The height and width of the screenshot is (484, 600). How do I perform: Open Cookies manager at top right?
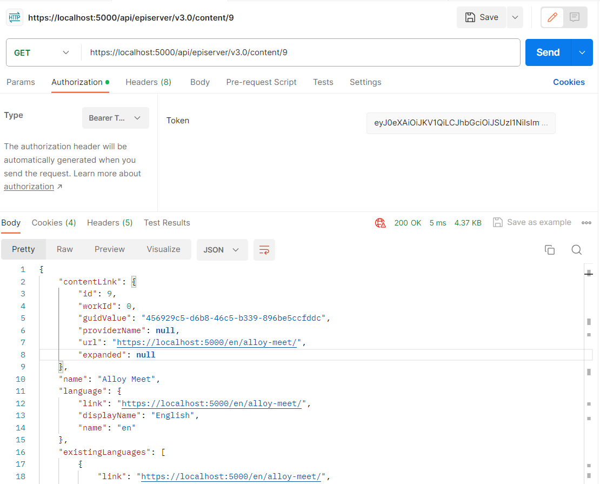[569, 82]
